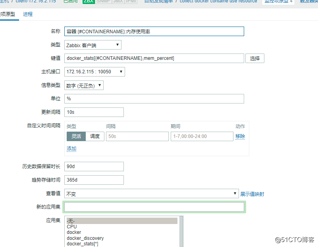The image size is (318, 247).
Task: Select the 灵活 flexible interval toggle
Action: point(76,136)
